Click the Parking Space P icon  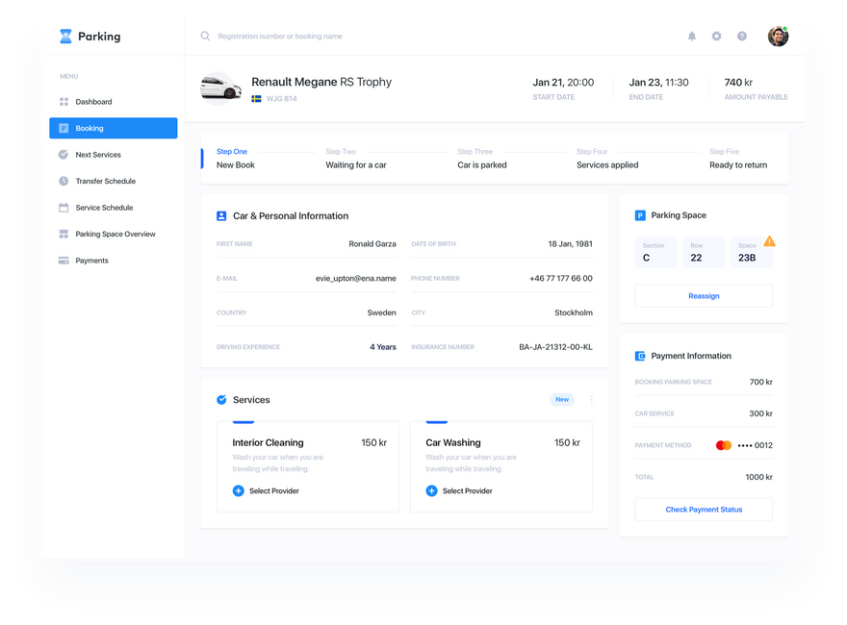tap(640, 215)
